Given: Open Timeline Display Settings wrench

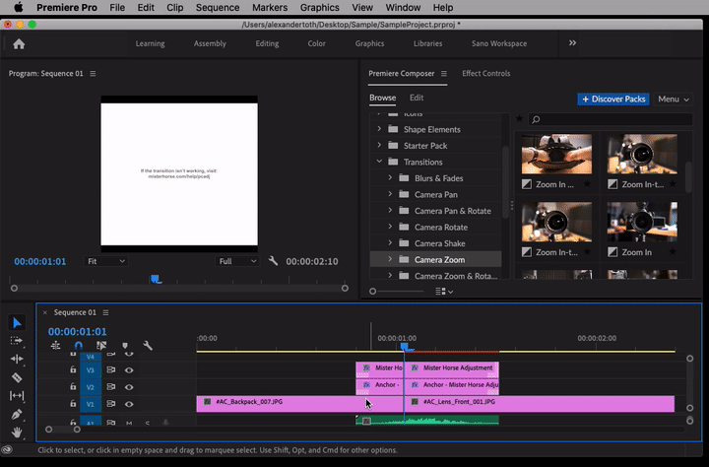Looking at the screenshot, I should click(148, 345).
